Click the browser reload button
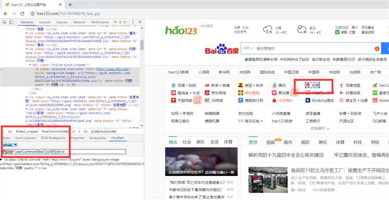The width and height of the screenshot is (389, 200). pyautogui.click(x=22, y=14)
